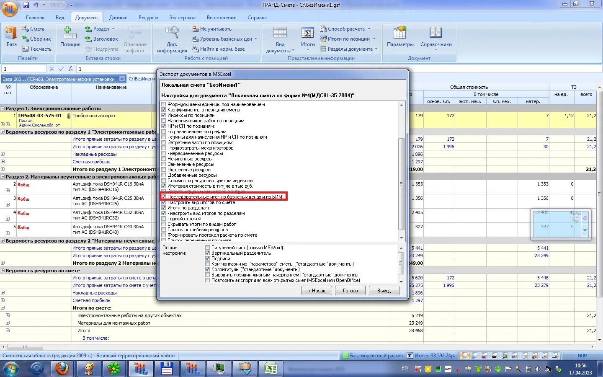This screenshot has height=377, width=603.
Task: Switch to Главная ribbon tab
Action: pos(35,18)
